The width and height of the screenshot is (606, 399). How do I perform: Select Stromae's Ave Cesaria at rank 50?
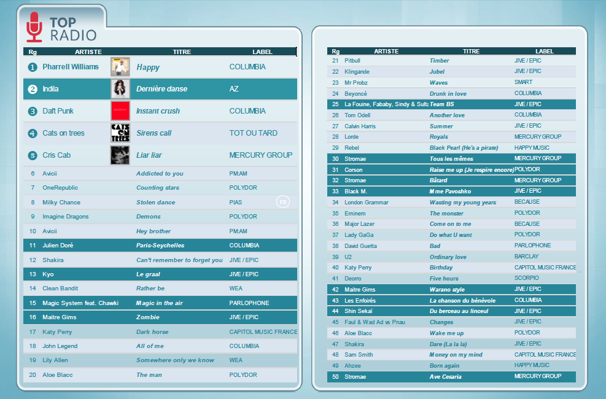[x=445, y=377]
